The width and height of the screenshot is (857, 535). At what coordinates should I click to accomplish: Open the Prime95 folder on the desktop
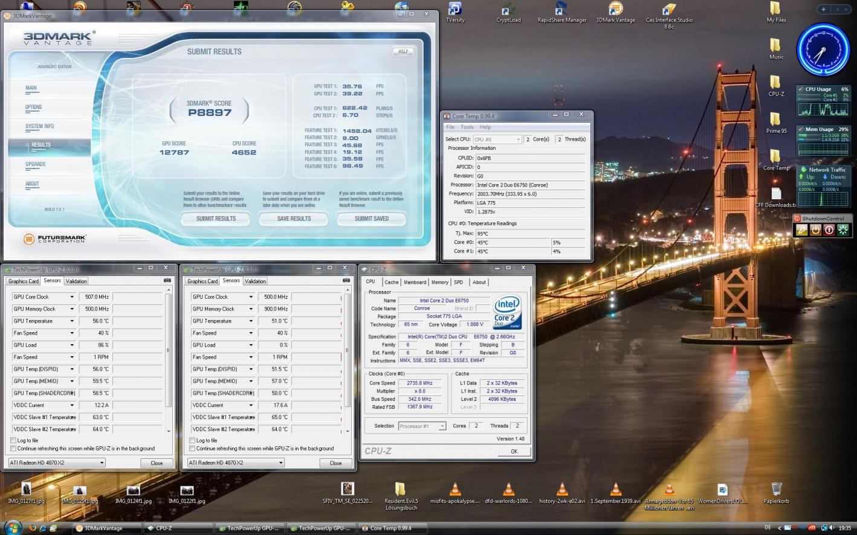point(776,120)
